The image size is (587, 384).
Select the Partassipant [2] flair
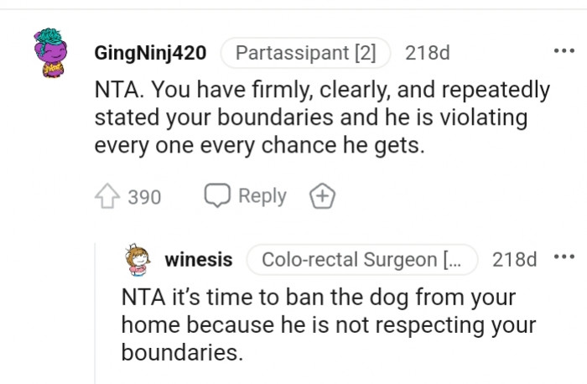(x=305, y=53)
